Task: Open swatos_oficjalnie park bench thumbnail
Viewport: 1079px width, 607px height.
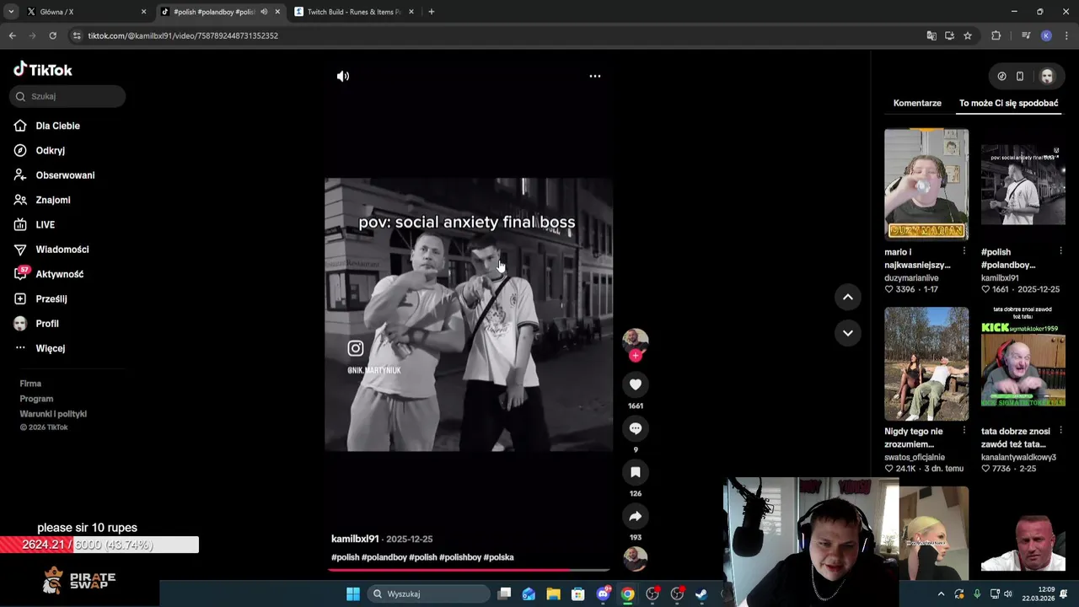Action: click(x=926, y=363)
